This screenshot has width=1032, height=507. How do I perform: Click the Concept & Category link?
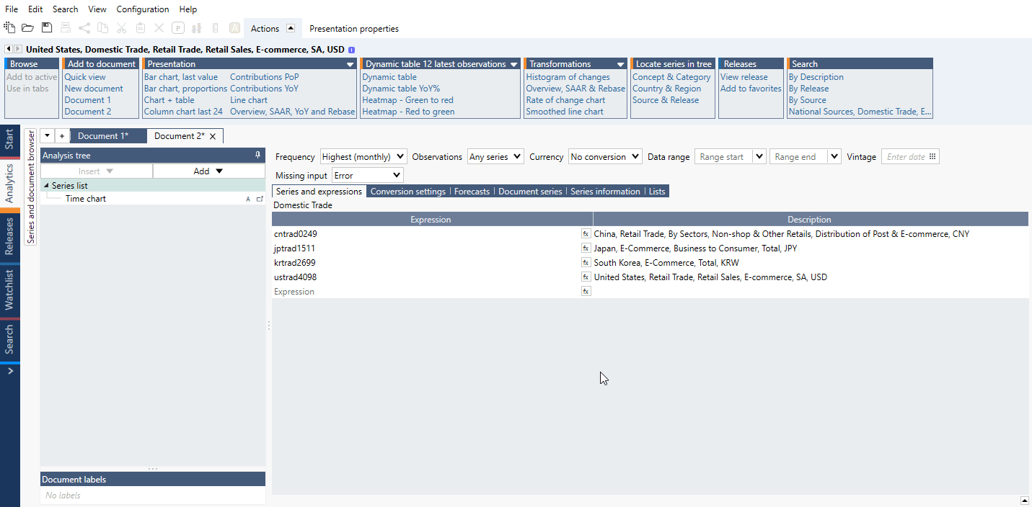click(671, 77)
